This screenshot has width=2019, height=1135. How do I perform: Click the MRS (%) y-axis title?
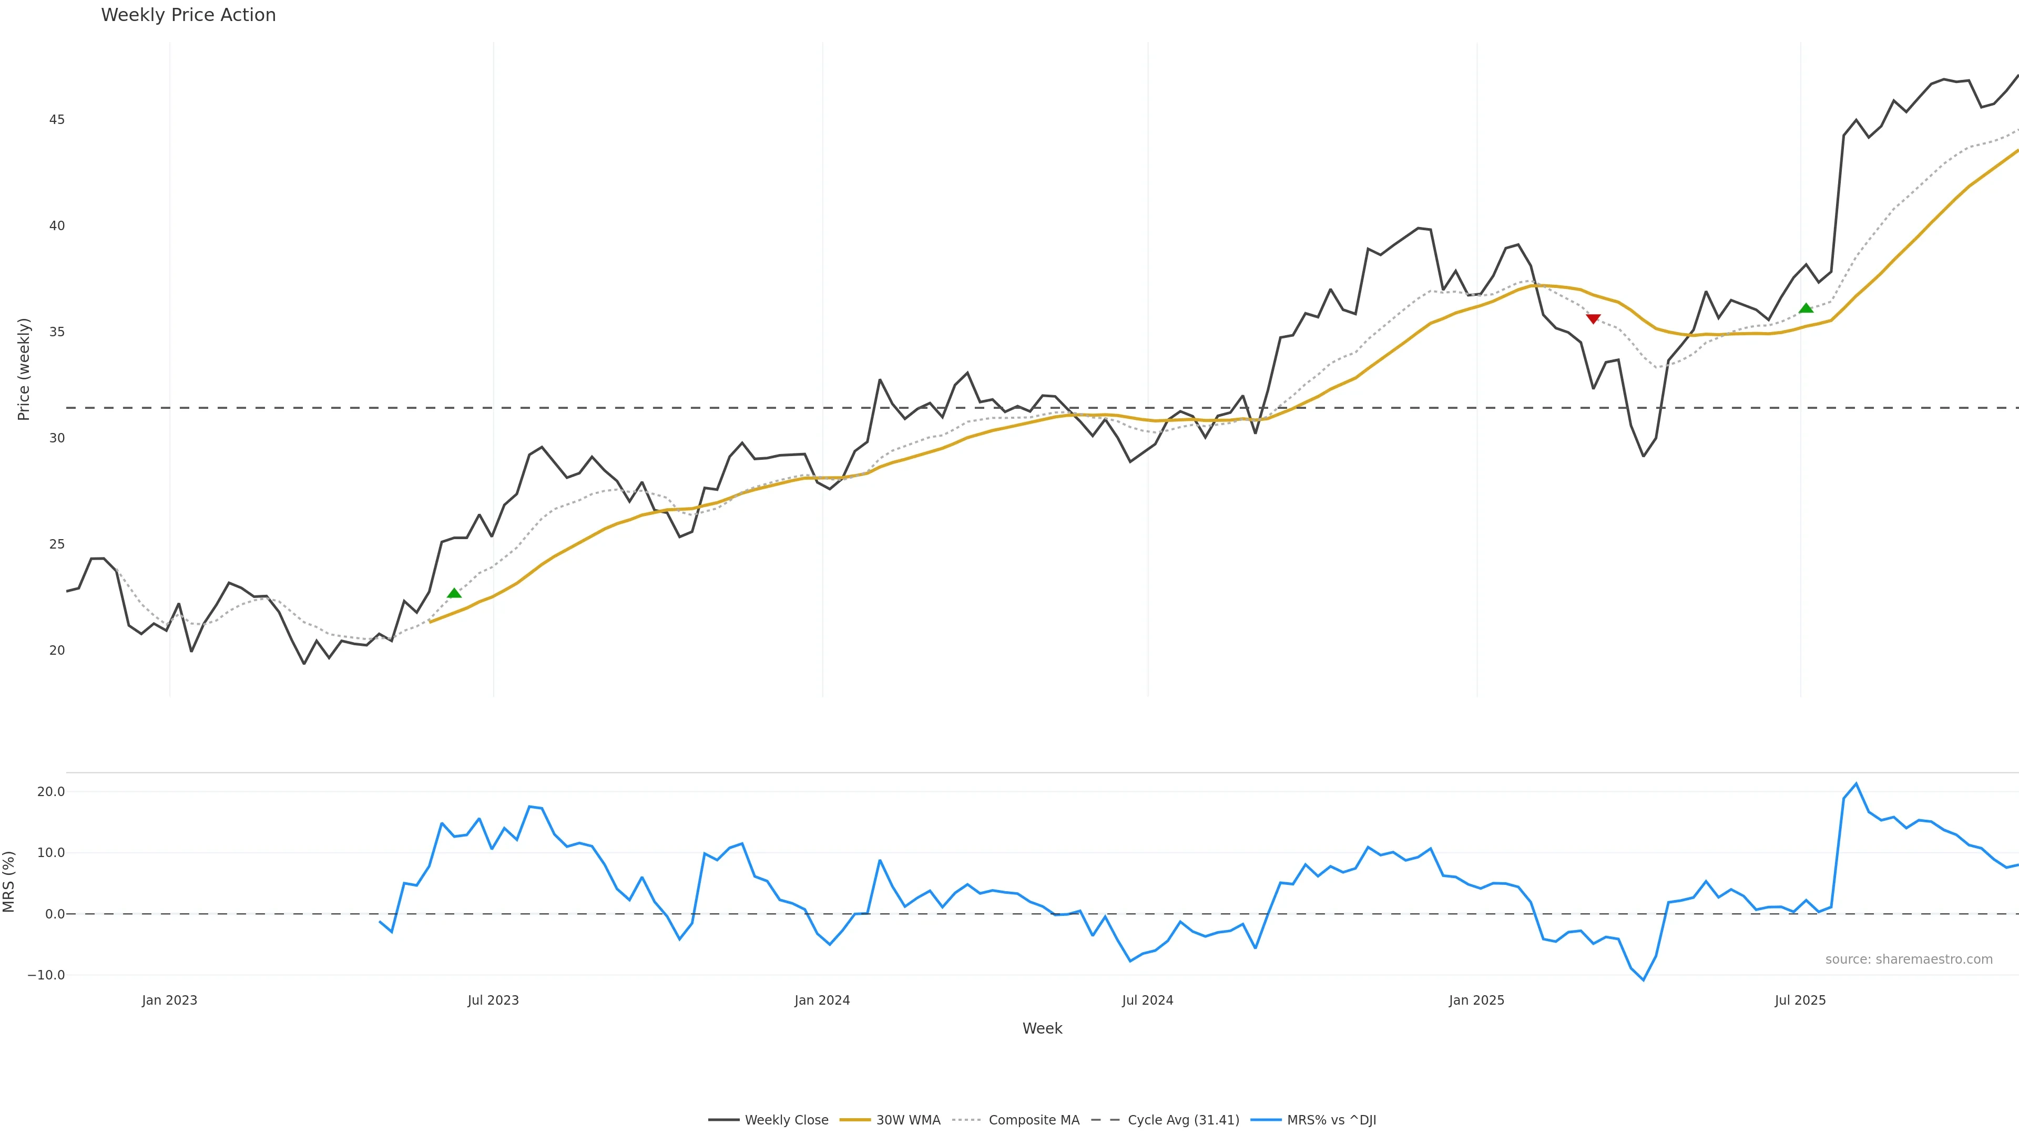click(8, 882)
